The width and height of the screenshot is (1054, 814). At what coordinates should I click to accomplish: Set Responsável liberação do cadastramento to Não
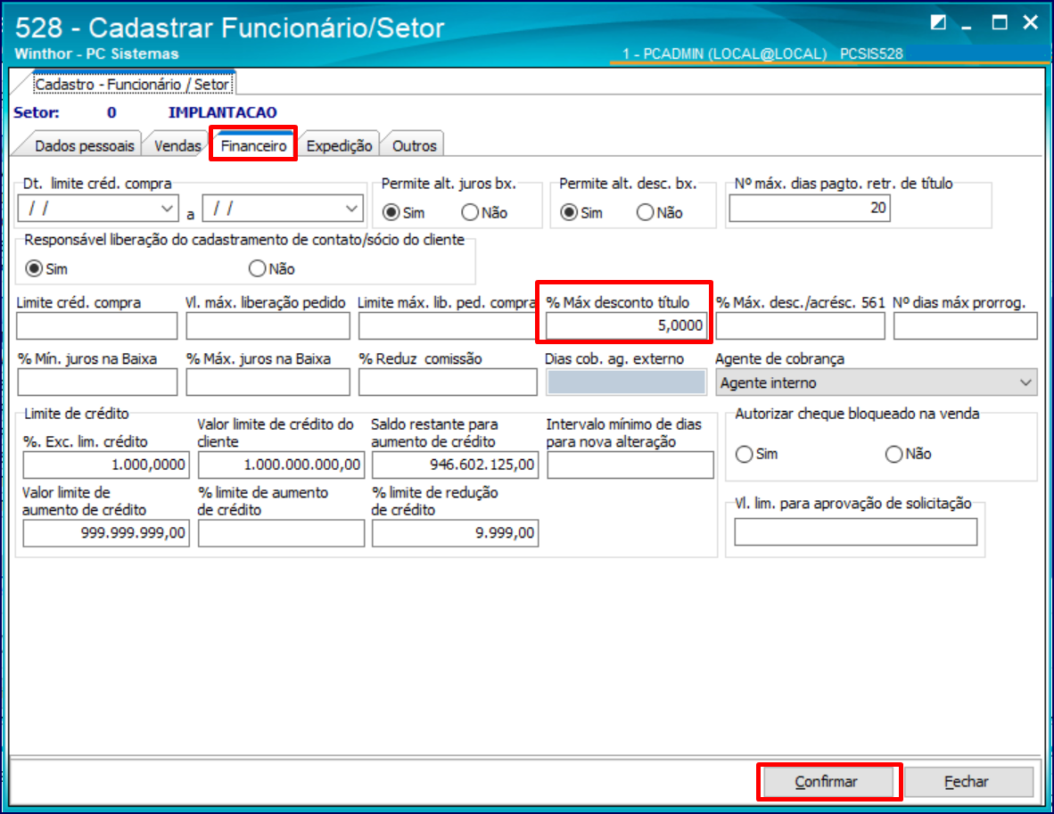[x=272, y=269]
